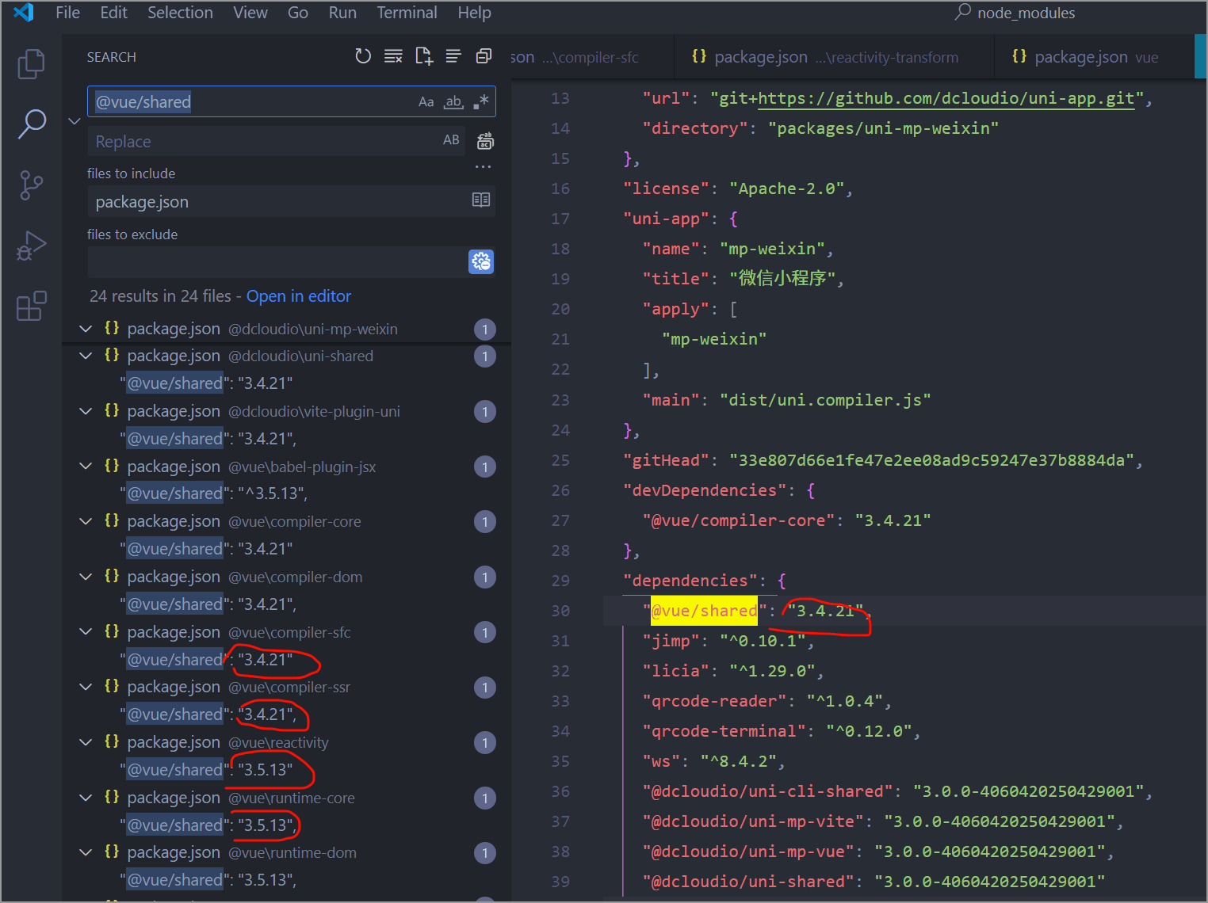The height and width of the screenshot is (903, 1208).
Task: Open the Help menu
Action: (474, 13)
